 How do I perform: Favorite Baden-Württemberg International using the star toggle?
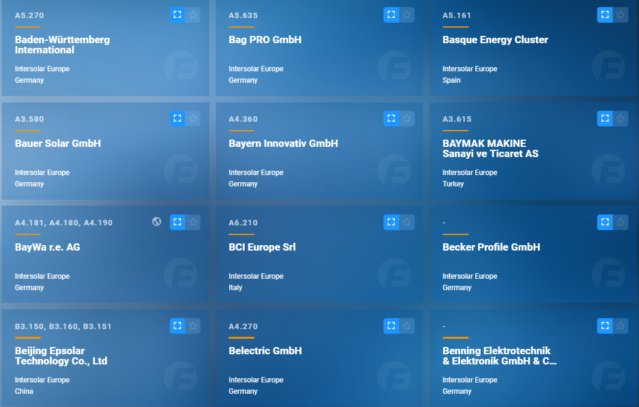tap(193, 14)
